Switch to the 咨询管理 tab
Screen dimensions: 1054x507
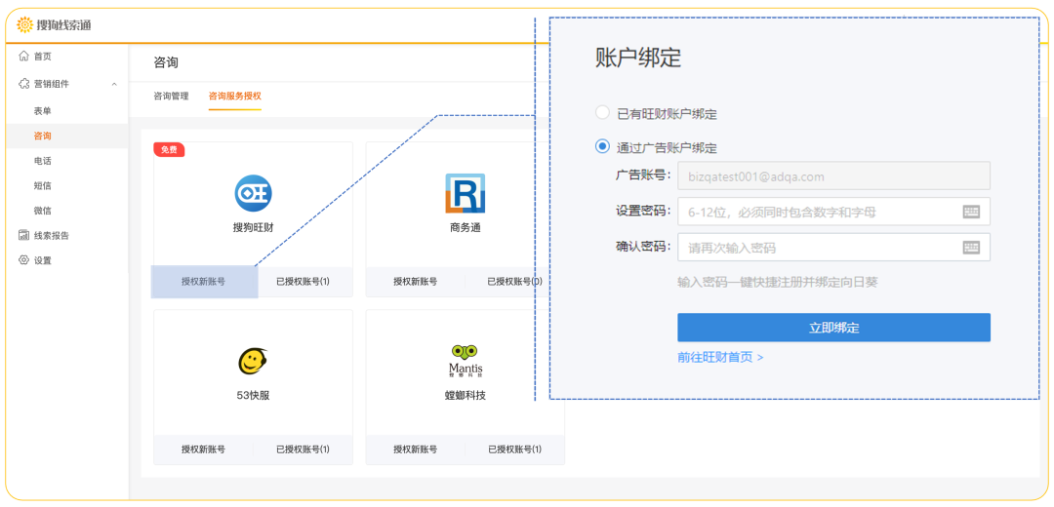(172, 96)
